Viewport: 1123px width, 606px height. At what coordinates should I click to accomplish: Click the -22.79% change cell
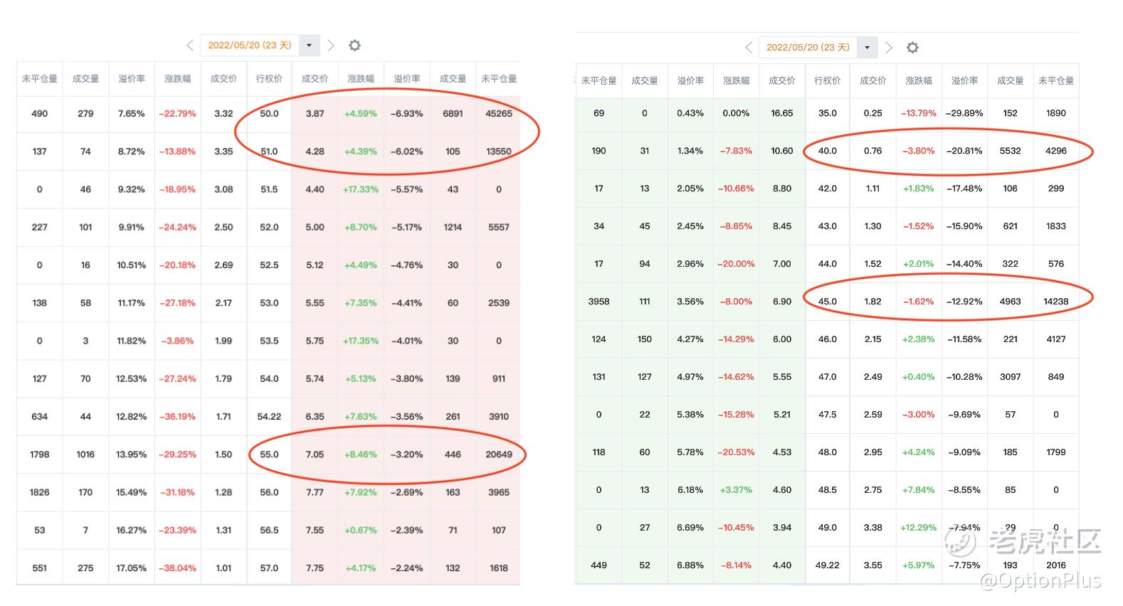[x=177, y=114]
